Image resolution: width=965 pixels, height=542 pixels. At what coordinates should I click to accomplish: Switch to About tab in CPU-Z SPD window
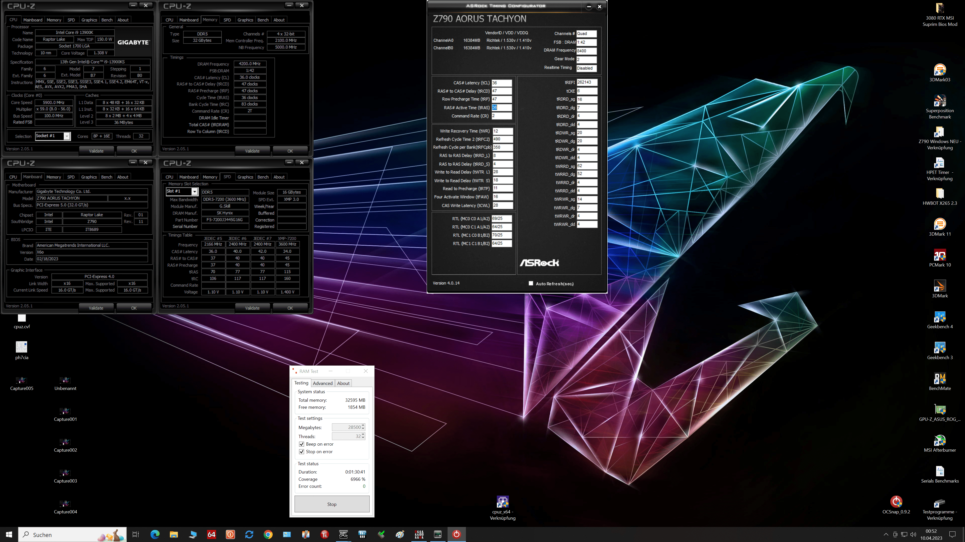click(279, 177)
